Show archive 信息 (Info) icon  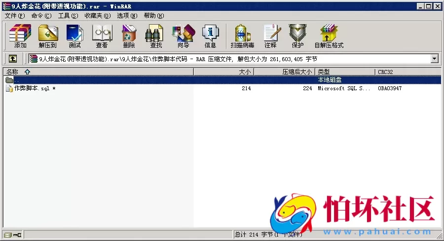coord(210,36)
